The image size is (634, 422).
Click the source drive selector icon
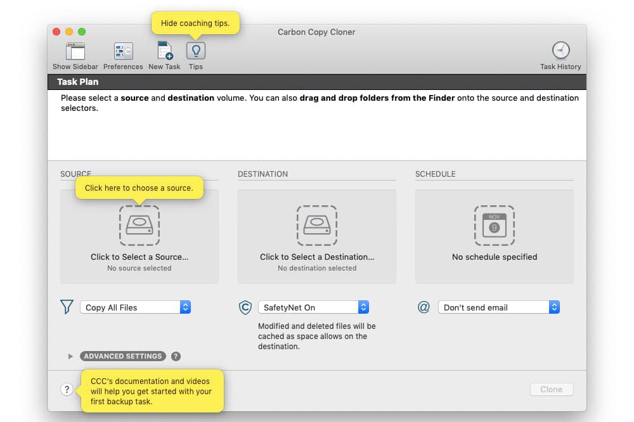(x=139, y=226)
